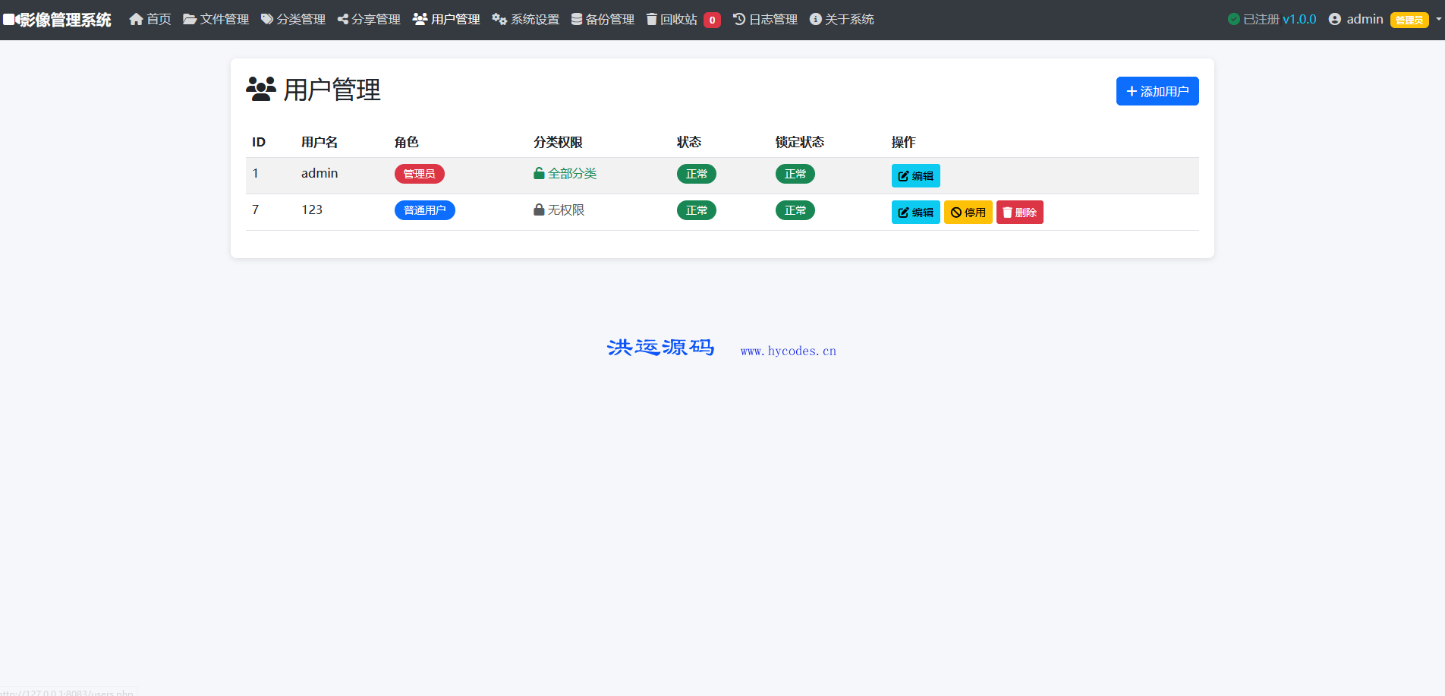Image resolution: width=1445 pixels, height=696 pixels.
Task: Click the database icon beside 备份管理
Action: pyautogui.click(x=577, y=19)
